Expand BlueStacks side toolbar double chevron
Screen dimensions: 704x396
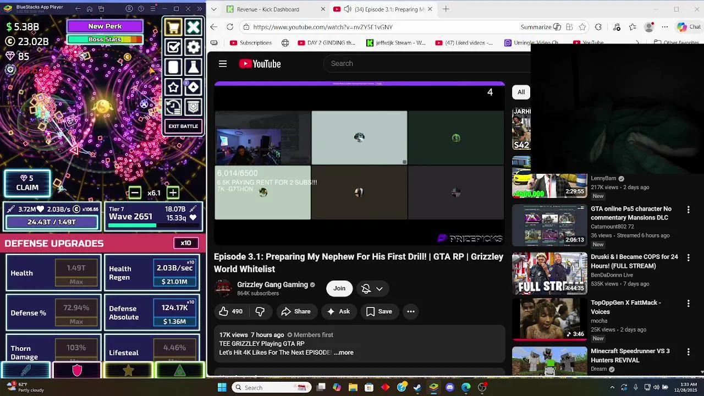coord(200,9)
